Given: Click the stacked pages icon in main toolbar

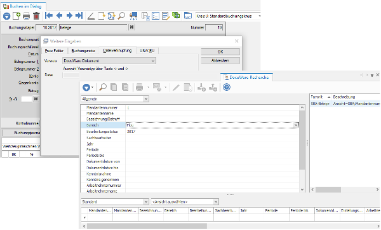Looking at the screenshot, I should click(145, 16).
